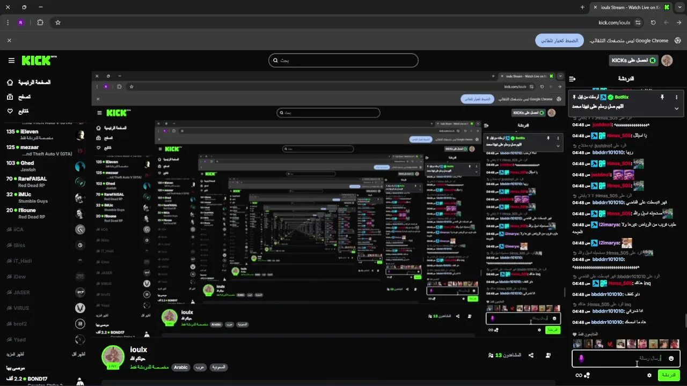Click الضبط كخيار تلقائي set default button
Viewport: 687px width, 386px height.
559,40
